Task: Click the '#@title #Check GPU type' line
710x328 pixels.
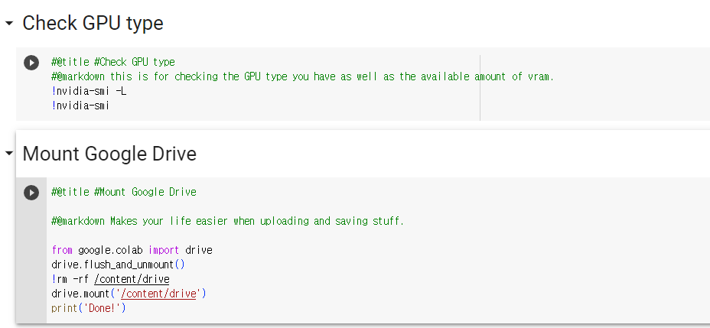Action: 113,62
